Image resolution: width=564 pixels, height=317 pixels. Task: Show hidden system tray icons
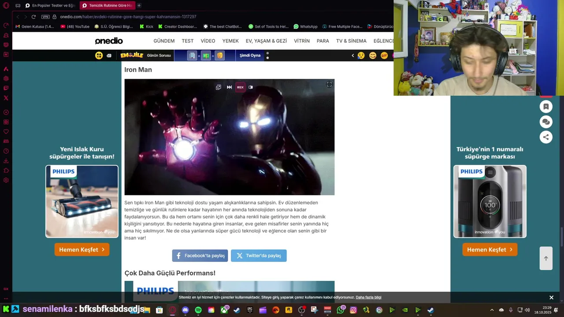492,310
